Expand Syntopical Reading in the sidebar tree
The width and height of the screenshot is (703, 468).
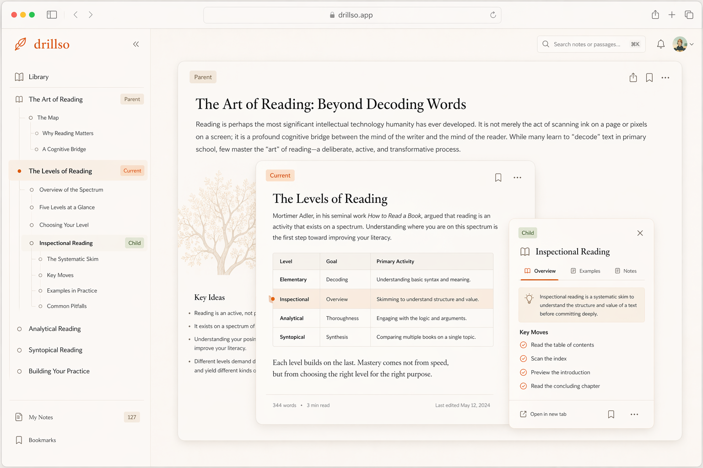tap(55, 350)
